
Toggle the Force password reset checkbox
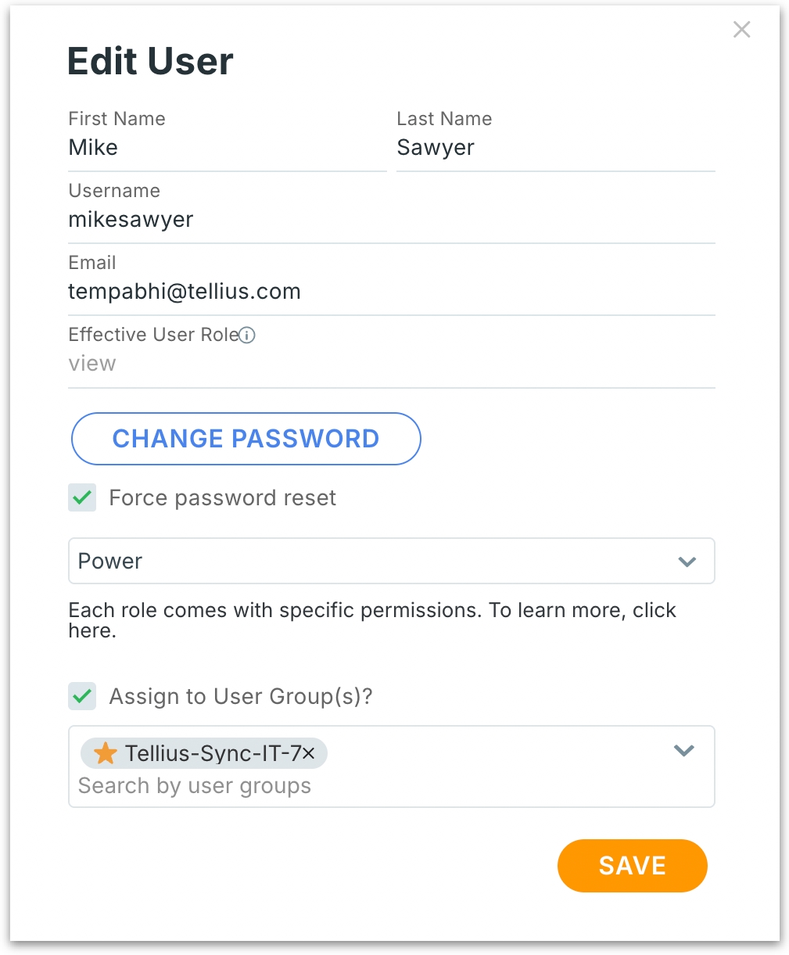click(82, 497)
